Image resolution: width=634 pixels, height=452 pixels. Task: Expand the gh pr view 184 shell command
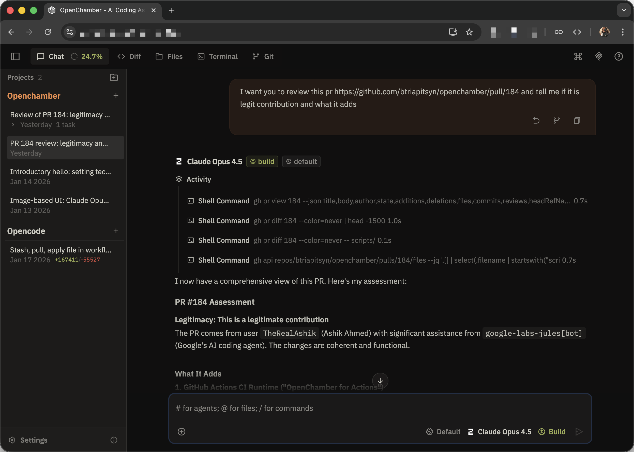click(x=387, y=201)
